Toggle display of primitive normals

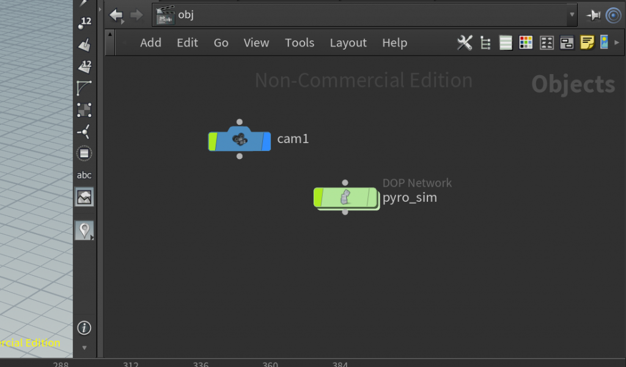[84, 45]
